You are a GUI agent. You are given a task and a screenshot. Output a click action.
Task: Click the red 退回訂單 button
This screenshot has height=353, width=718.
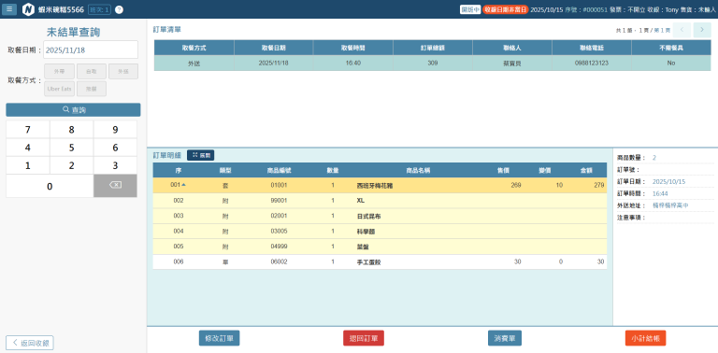pos(364,338)
